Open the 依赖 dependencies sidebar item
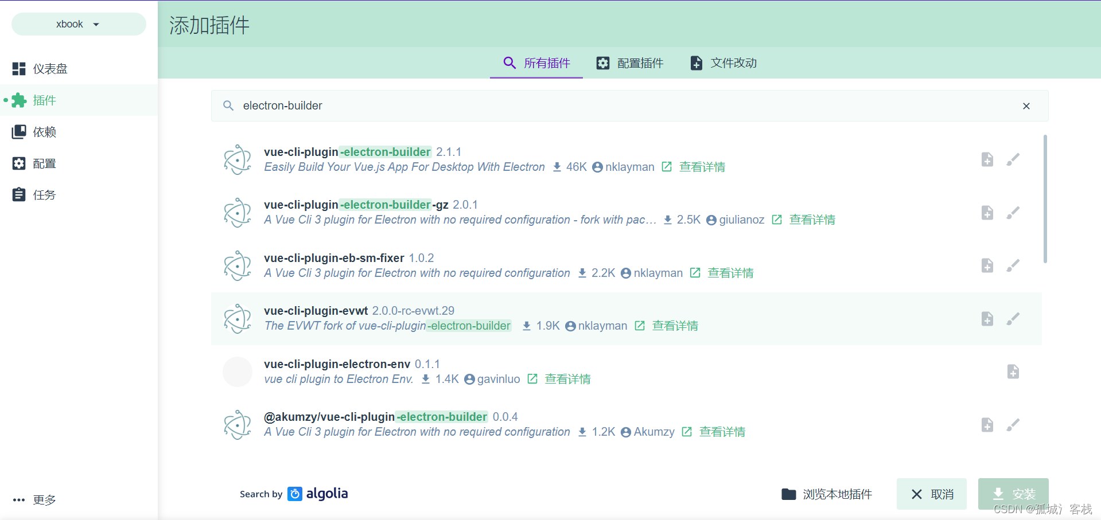Screen dimensions: 1101x520 pos(79,132)
